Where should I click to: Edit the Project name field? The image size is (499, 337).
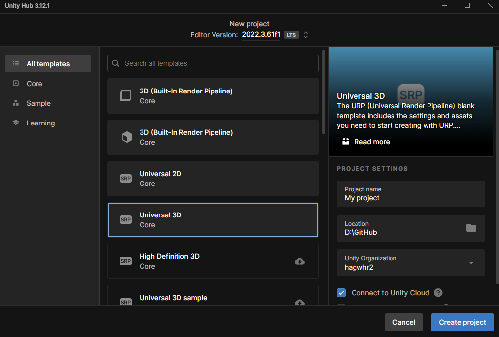411,194
